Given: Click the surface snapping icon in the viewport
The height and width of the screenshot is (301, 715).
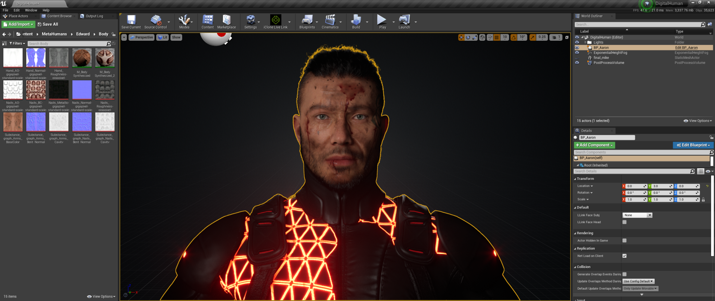Looking at the screenshot, I should [x=490, y=37].
